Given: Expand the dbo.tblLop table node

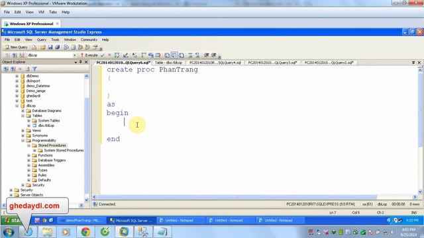Looking at the screenshot, I should click(29, 126).
